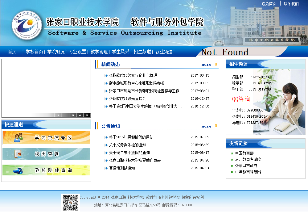Open the 专业设置 navigation menu item
The width and height of the screenshot is (308, 214).
(x=77, y=52)
